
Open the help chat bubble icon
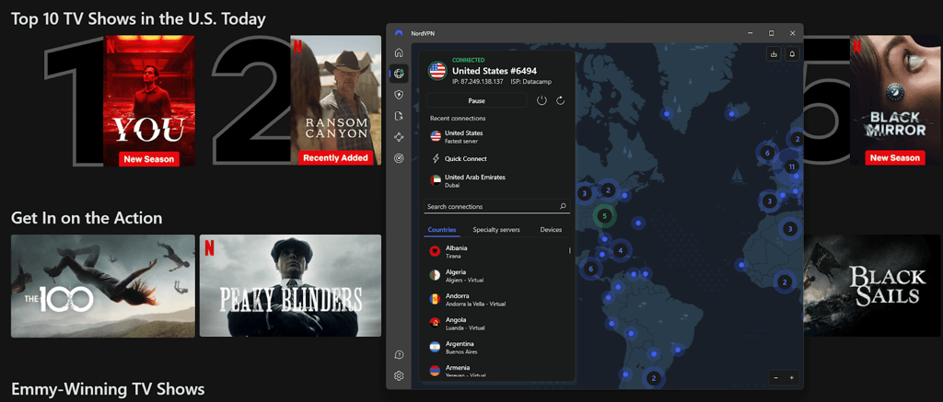(x=398, y=355)
